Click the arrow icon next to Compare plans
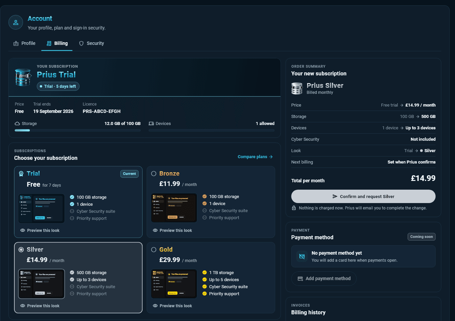This screenshot has width=455, height=321. (x=271, y=157)
